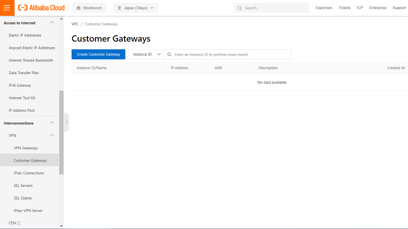Open the Expenses menu

click(324, 8)
